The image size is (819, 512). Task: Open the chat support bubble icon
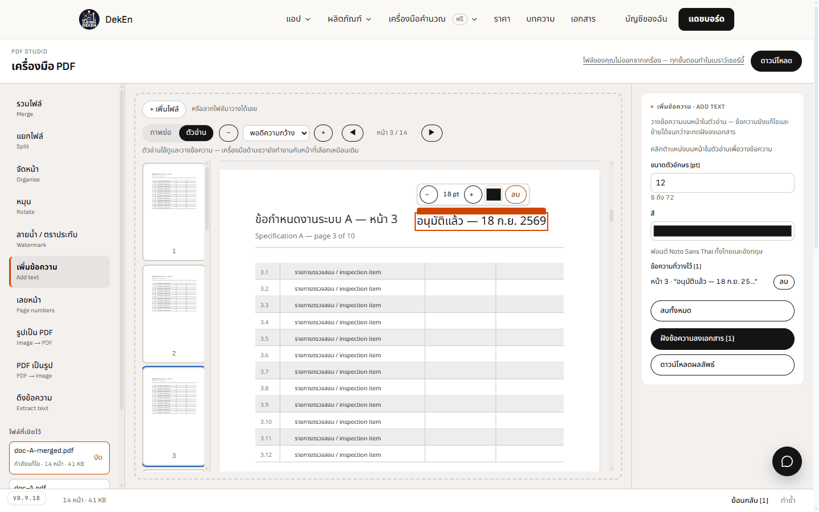(x=787, y=461)
